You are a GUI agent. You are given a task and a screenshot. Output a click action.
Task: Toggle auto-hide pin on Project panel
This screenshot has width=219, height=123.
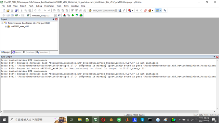coord(53,19)
